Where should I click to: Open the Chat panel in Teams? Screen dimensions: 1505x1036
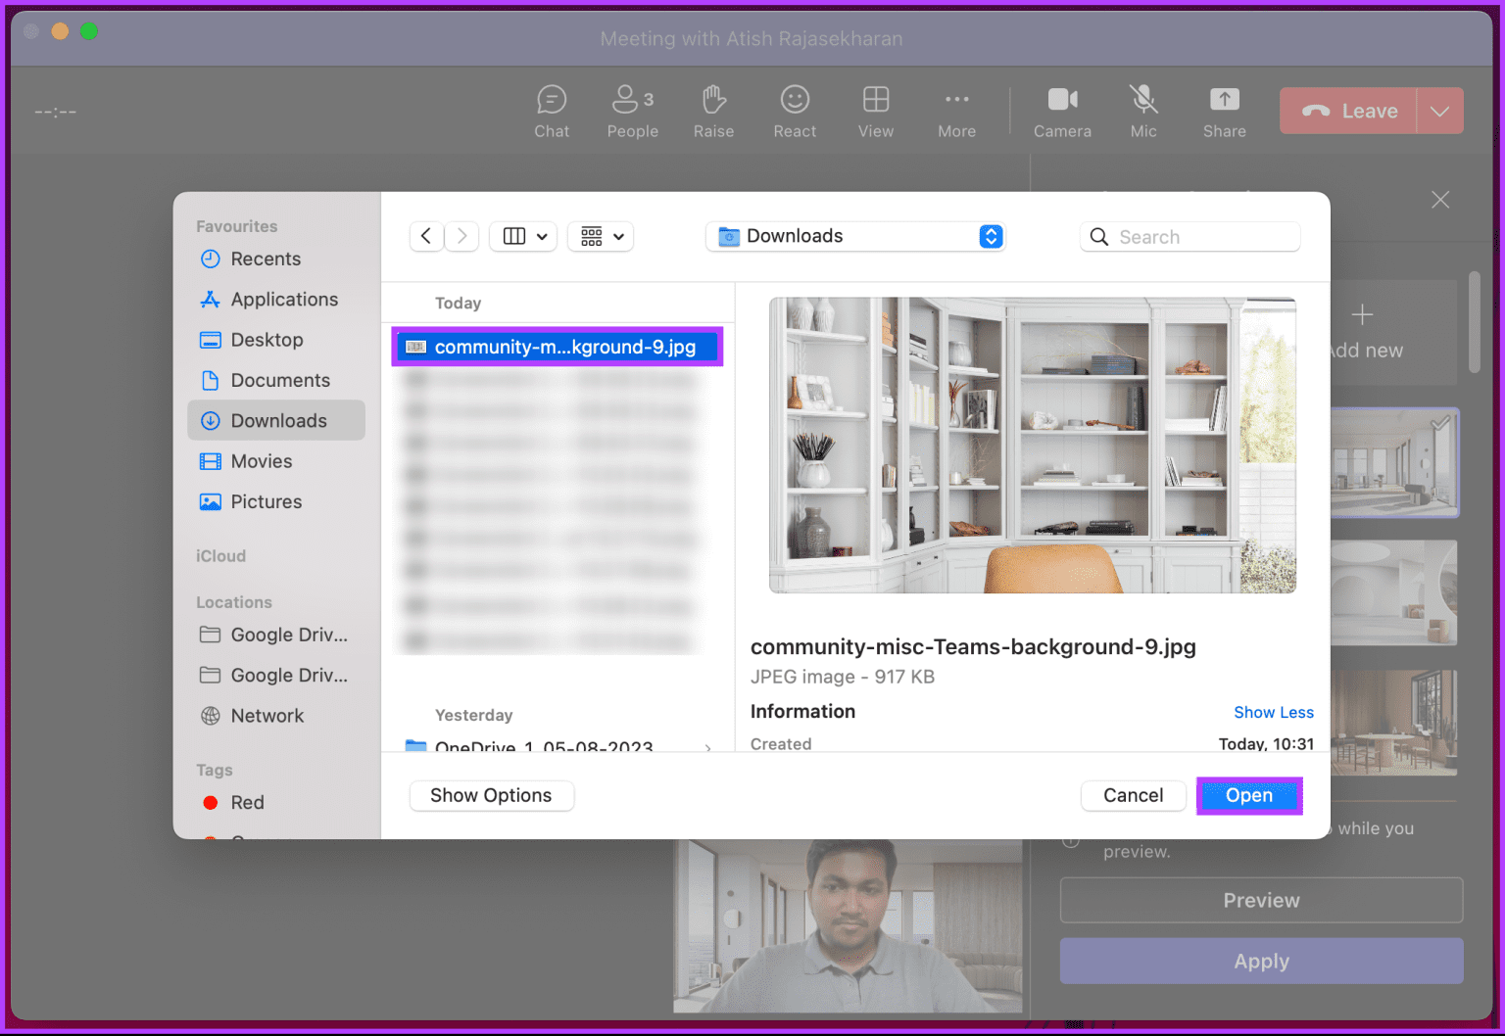click(552, 110)
